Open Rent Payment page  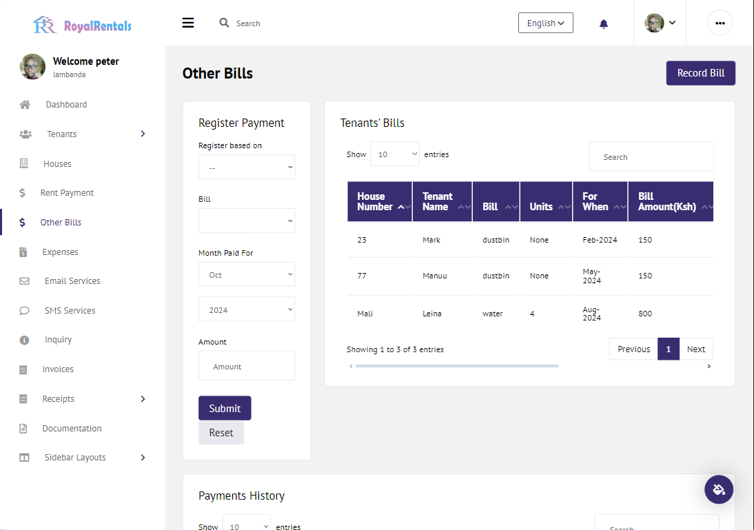click(67, 193)
